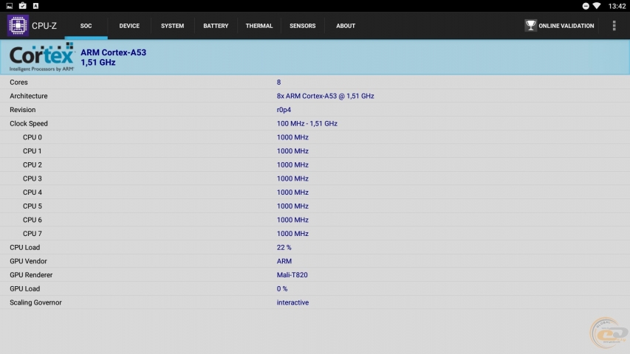630x354 pixels.
Task: Select the Scaling Governor label
Action: 35,302
